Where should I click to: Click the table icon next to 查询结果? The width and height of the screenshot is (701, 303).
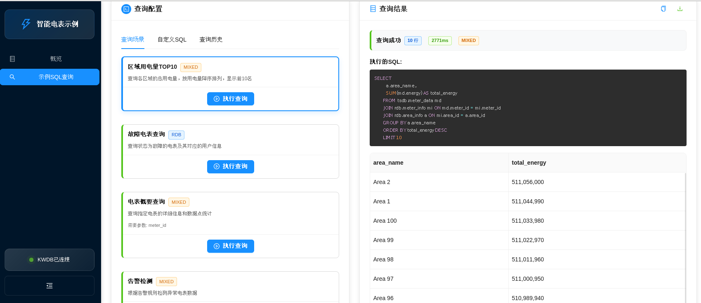click(x=373, y=9)
